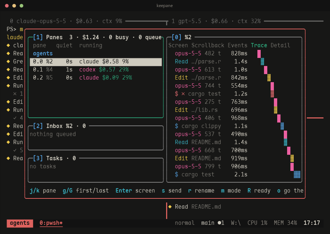Click the PS> prompt line
Image resolution: width=330 pixels, height=234 pixels.
pos(15,29)
